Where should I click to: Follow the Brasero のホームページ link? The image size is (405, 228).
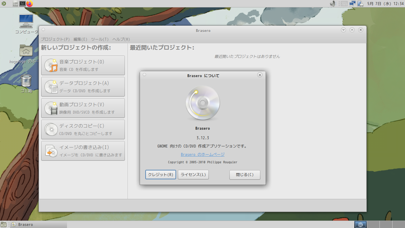click(x=203, y=154)
